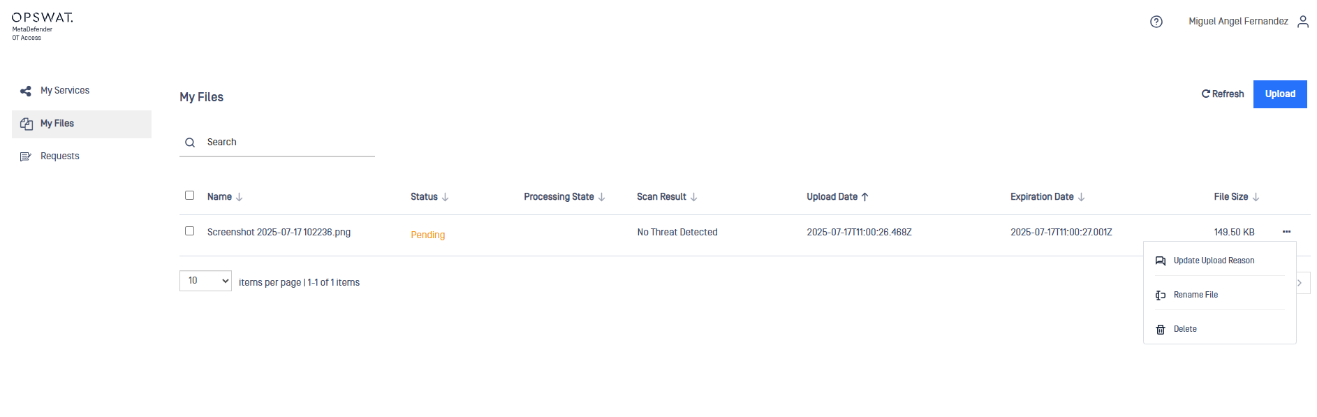The image size is (1317, 417).
Task: Check the Screenshot 2025-07-17 file checkbox
Action: pyautogui.click(x=189, y=231)
